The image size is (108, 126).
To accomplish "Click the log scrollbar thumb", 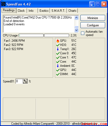I will click(77, 27).
